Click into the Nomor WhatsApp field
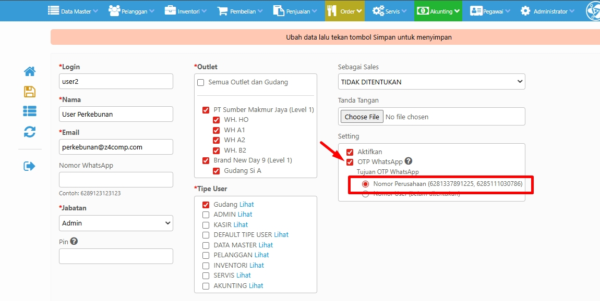600x301 pixels. point(116,180)
